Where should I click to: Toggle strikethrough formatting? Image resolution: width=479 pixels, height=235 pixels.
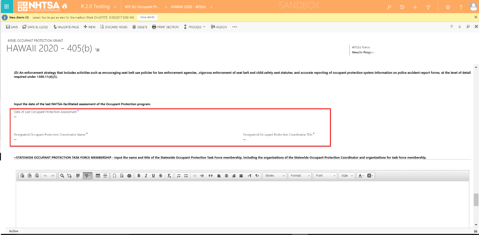[161, 175]
